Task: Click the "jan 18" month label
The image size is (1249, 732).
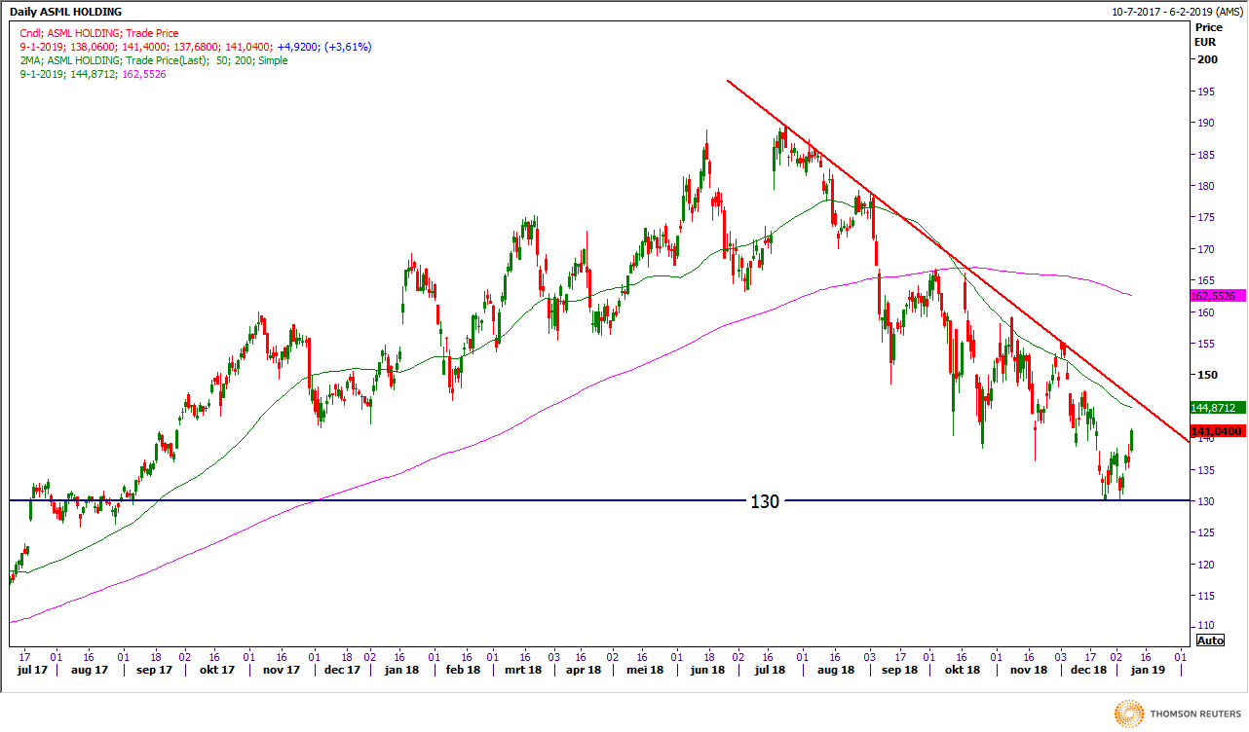Action: [402, 670]
